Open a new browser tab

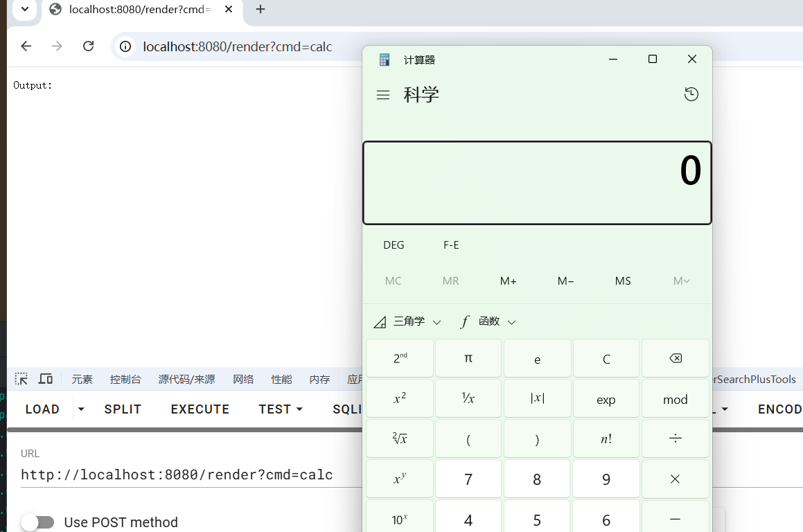(x=261, y=10)
